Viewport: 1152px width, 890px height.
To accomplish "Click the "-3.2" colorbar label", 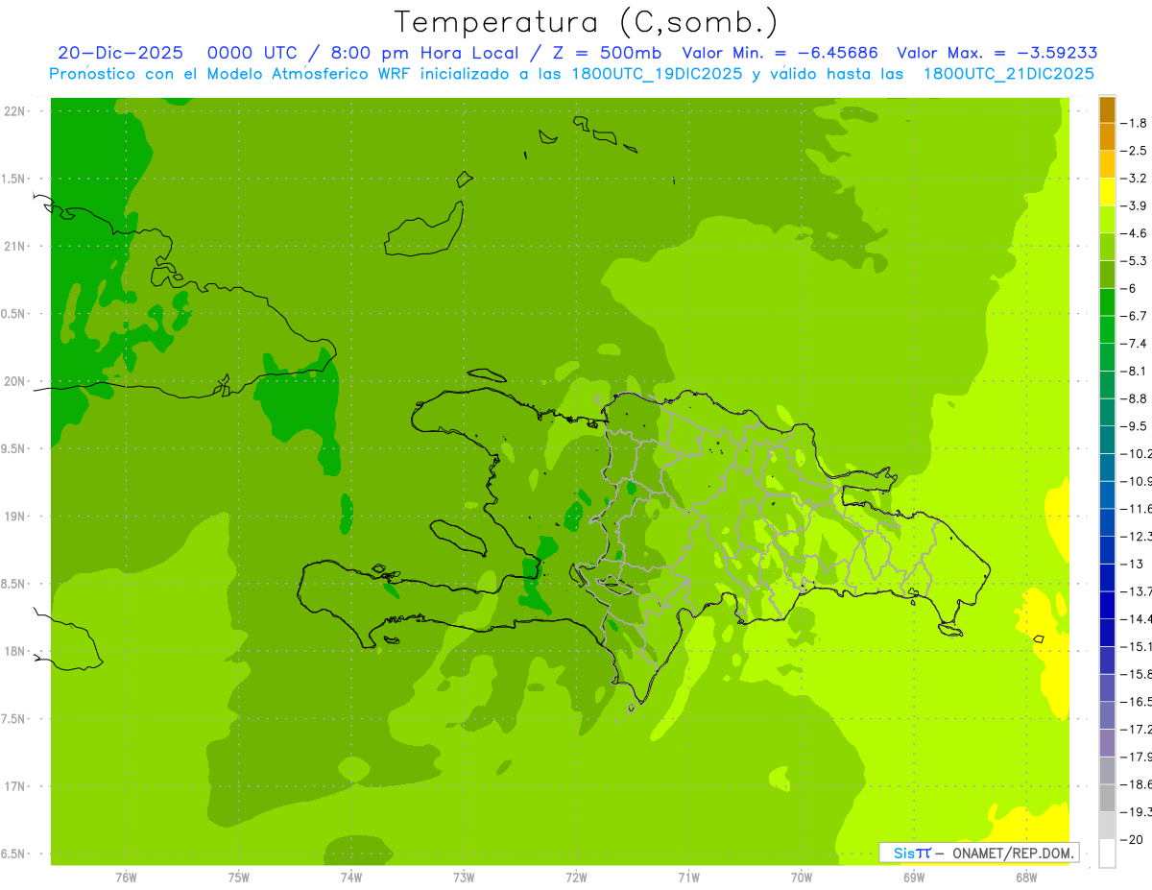I will (1133, 179).
